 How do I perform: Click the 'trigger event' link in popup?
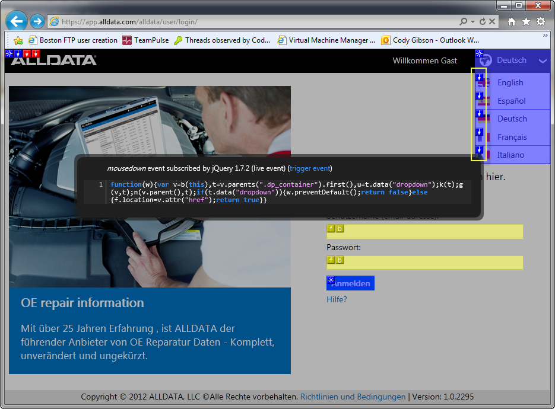(309, 168)
